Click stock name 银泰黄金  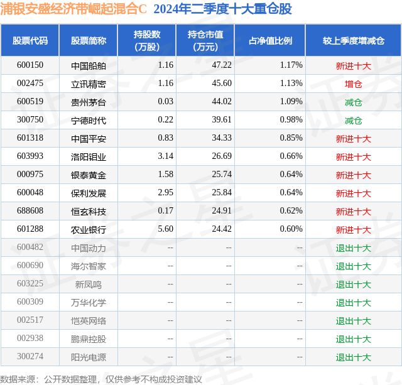pos(89,175)
